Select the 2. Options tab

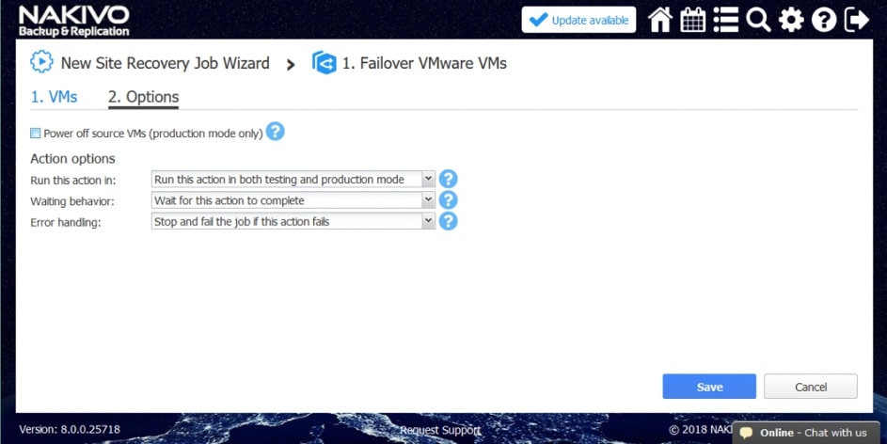click(143, 97)
